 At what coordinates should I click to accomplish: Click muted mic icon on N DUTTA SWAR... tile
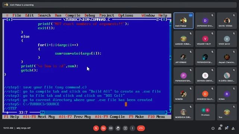click(234, 70)
